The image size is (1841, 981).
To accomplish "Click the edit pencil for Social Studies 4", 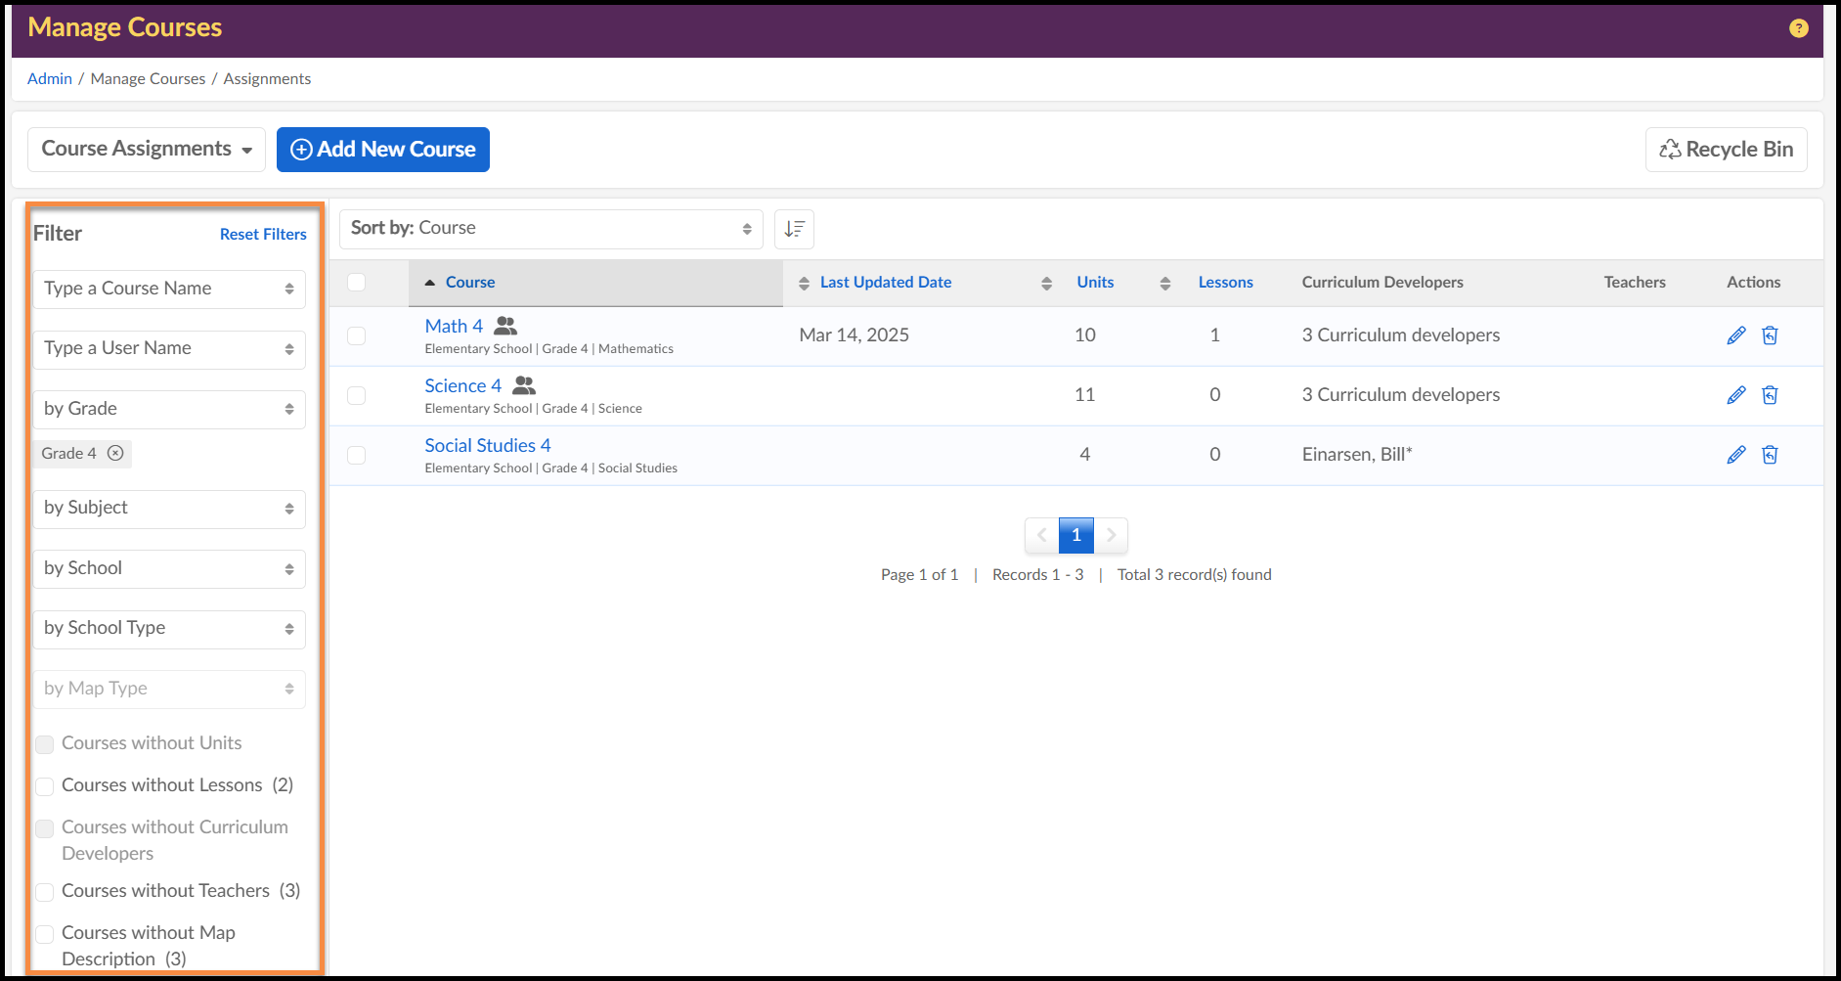I will [1735, 455].
